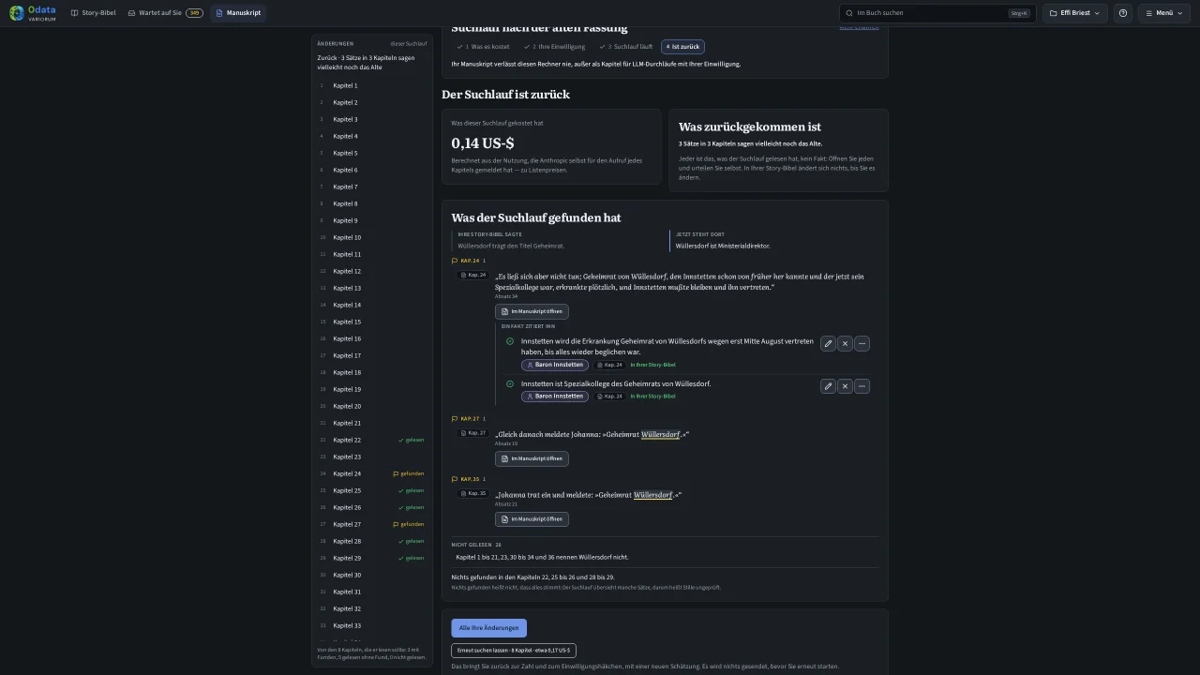Screen dimensions: 1200x675
Task: Open Baron Innstetten chip under Spezialkollege fact
Action: [555, 397]
